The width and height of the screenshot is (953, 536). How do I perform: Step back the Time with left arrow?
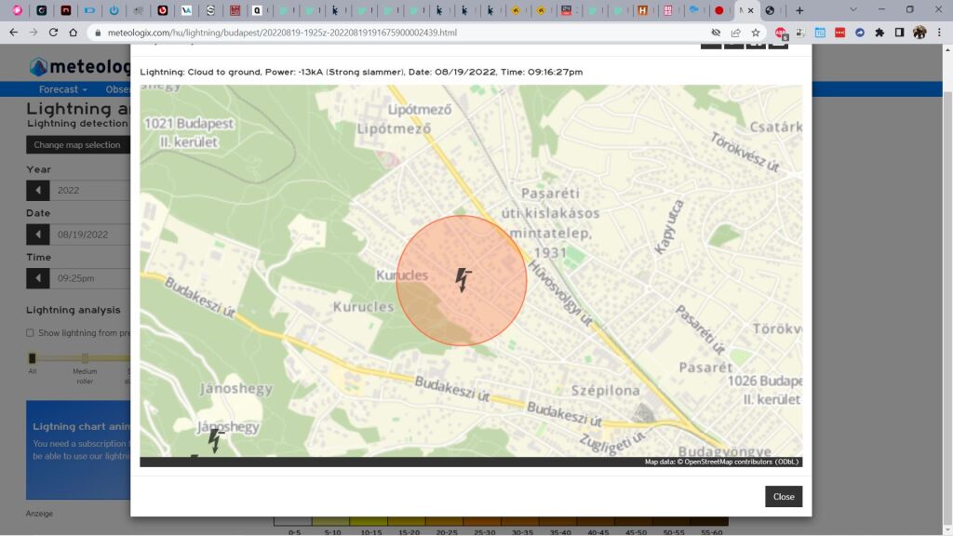coord(38,278)
